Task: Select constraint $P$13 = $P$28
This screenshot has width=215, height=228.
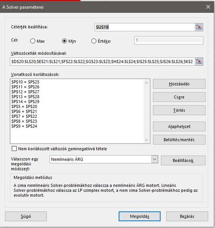Action: pos(25,97)
